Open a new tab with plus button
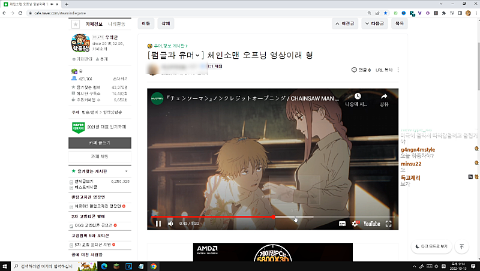Image resolution: width=480 pixels, height=271 pixels. pos(67,4)
